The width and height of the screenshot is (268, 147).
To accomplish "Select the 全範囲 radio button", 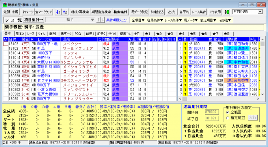I will click(x=227, y=112).
